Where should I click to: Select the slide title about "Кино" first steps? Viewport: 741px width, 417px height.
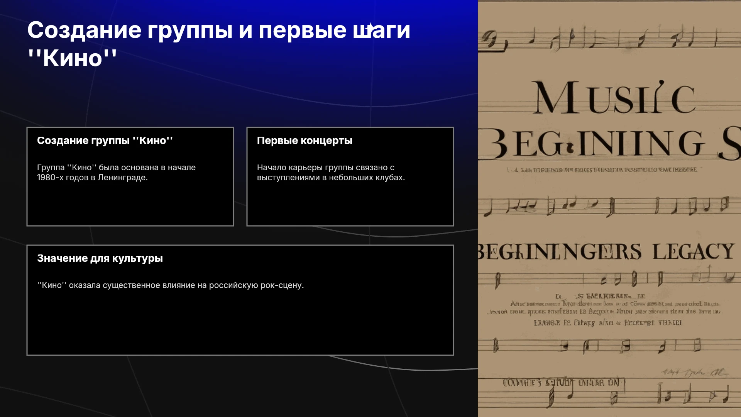tap(219, 44)
